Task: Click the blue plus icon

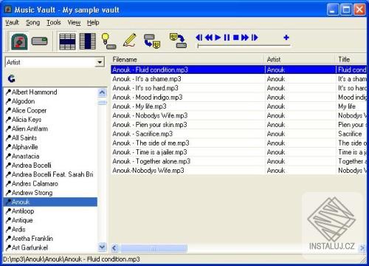Action: pyautogui.click(x=286, y=38)
